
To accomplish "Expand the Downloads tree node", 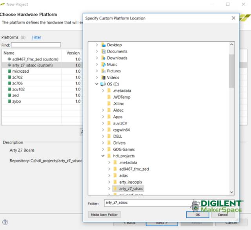I will [97, 58].
